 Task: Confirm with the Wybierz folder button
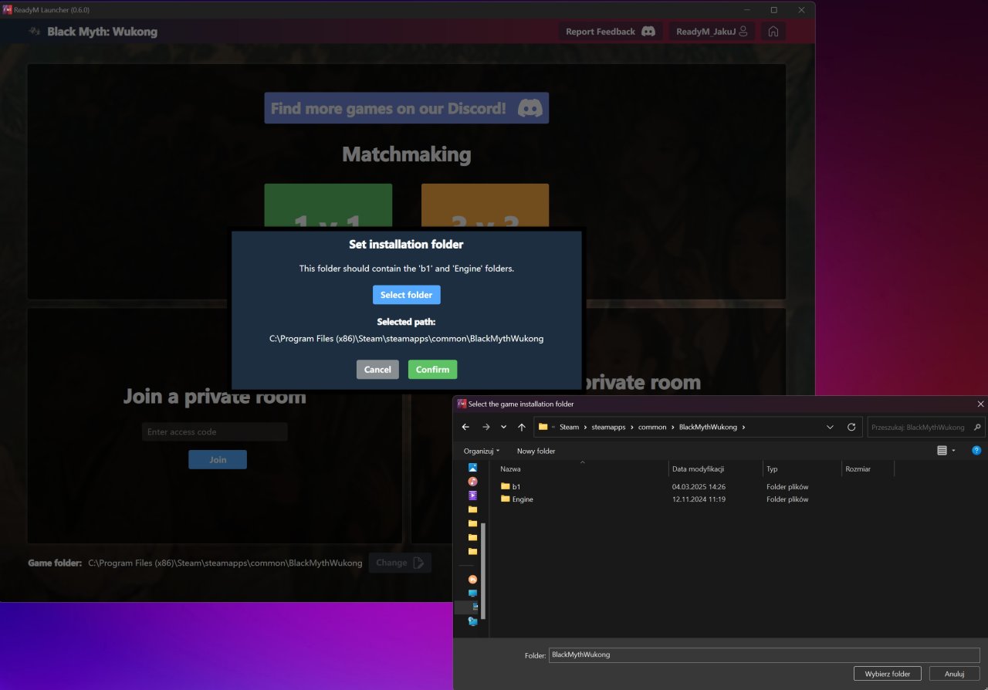pyautogui.click(x=888, y=674)
